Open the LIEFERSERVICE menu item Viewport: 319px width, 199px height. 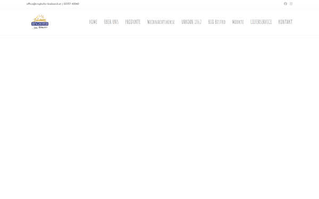(261, 22)
